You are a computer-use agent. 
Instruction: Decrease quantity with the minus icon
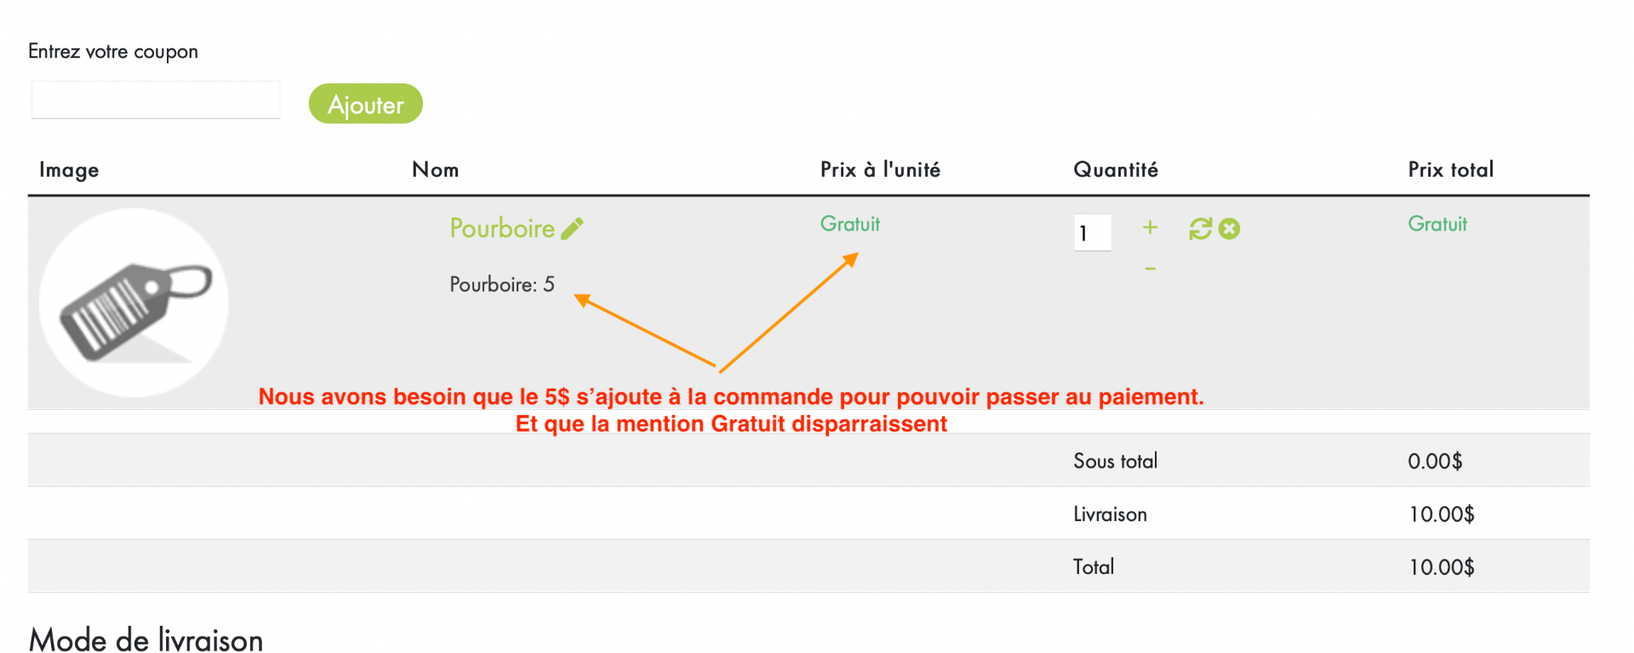pyautogui.click(x=1150, y=269)
